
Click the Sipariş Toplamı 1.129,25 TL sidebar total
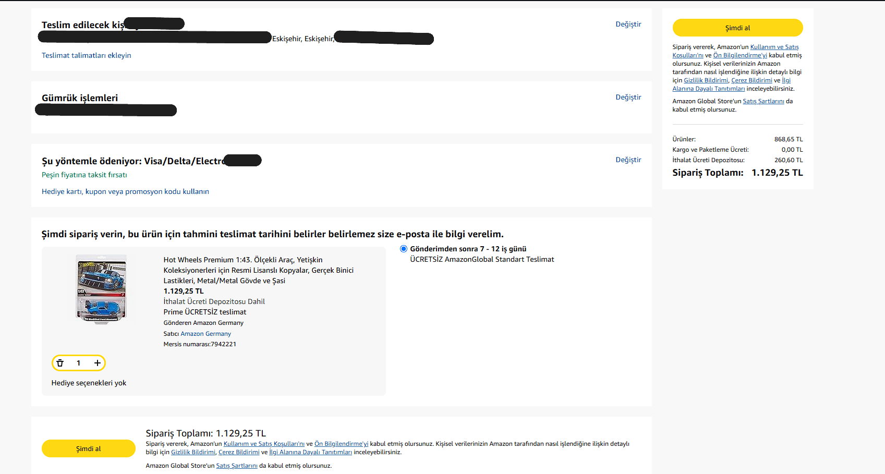coord(737,173)
